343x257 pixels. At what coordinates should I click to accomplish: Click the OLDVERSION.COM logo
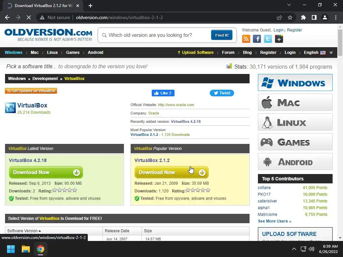48,35
